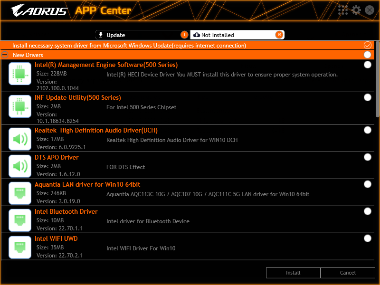Click the Intel Bluetooth Driver network icon

point(20,220)
